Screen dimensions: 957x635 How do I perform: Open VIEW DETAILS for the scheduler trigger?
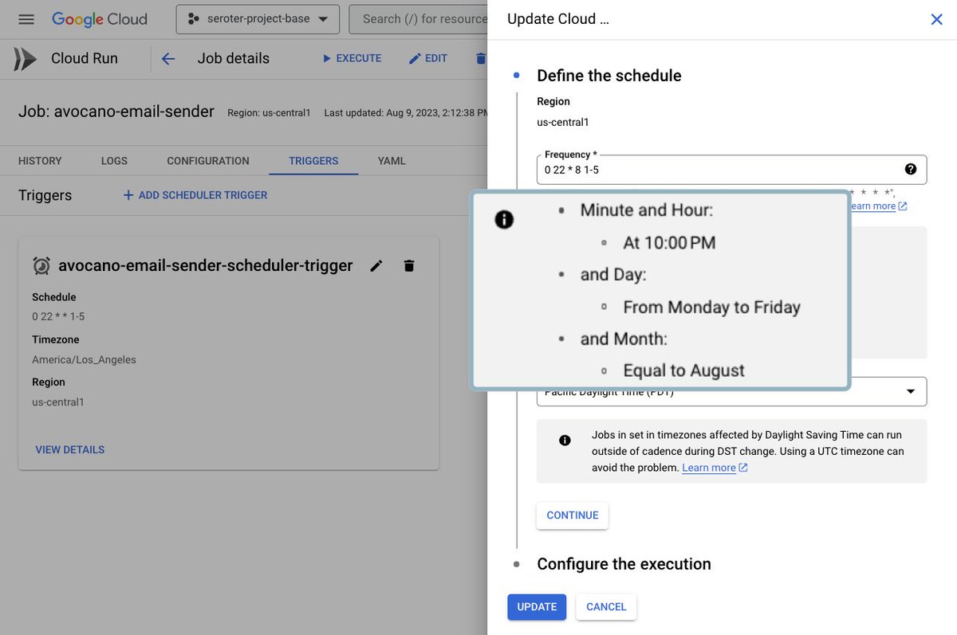point(70,450)
